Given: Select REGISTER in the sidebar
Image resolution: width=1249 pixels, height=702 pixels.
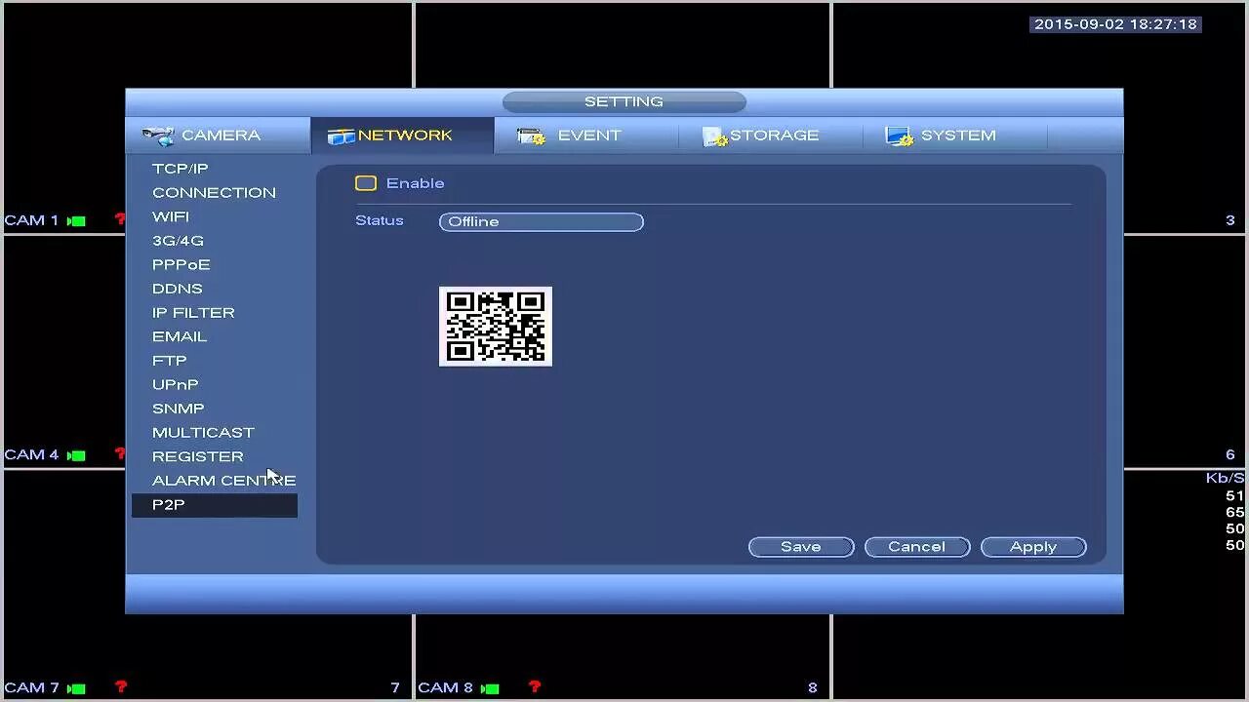Looking at the screenshot, I should 198,456.
